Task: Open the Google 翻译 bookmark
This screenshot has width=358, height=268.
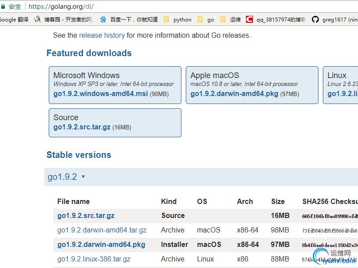Action: tap(14, 20)
